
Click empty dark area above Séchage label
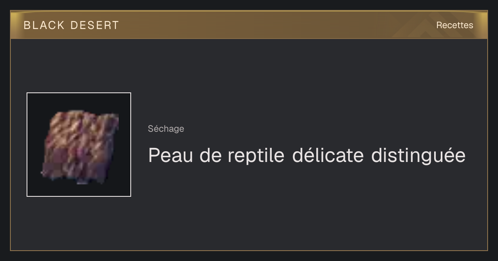307,83
